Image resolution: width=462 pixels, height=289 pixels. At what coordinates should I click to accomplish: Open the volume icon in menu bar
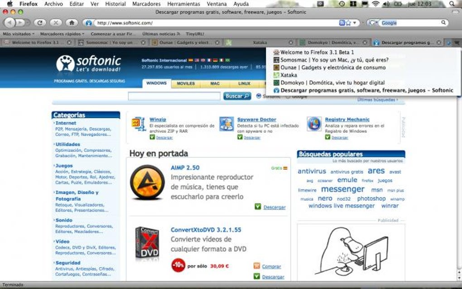click(x=386, y=4)
